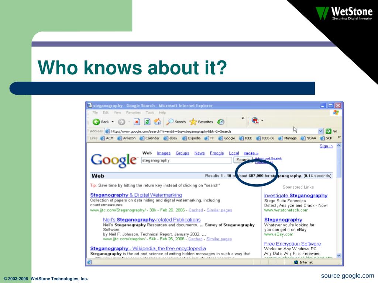Open SCP link in Links bar

click(x=326, y=138)
